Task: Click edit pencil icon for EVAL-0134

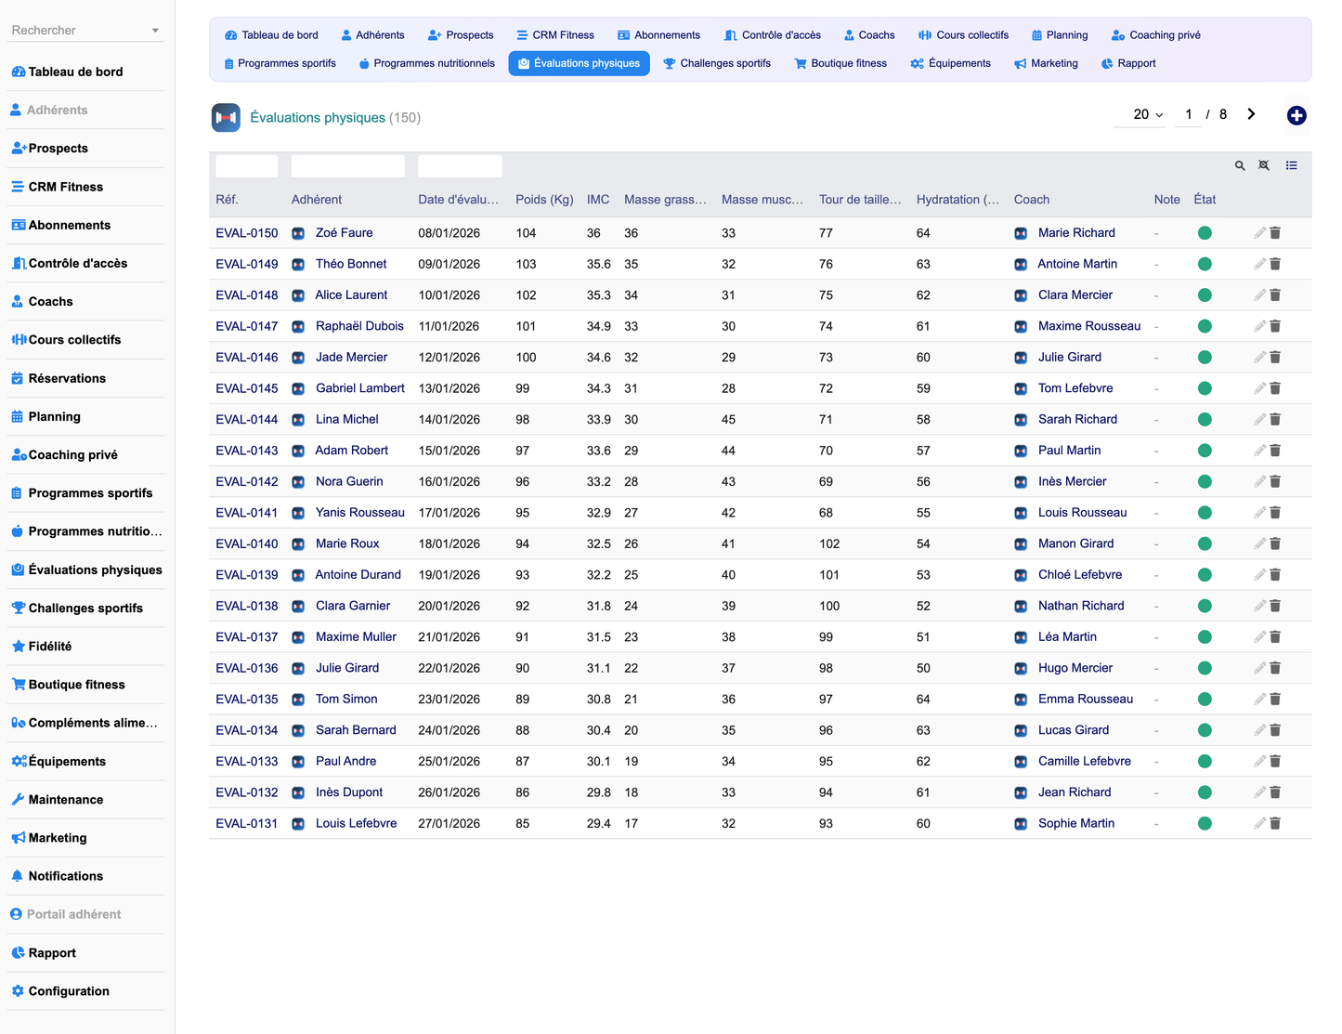Action: pyautogui.click(x=1259, y=730)
